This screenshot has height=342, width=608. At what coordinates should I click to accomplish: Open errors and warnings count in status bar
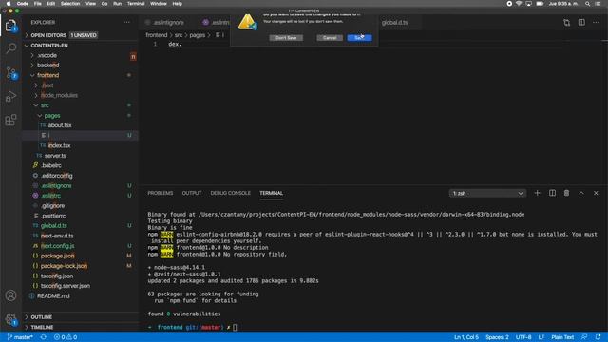pyautogui.click(x=66, y=337)
